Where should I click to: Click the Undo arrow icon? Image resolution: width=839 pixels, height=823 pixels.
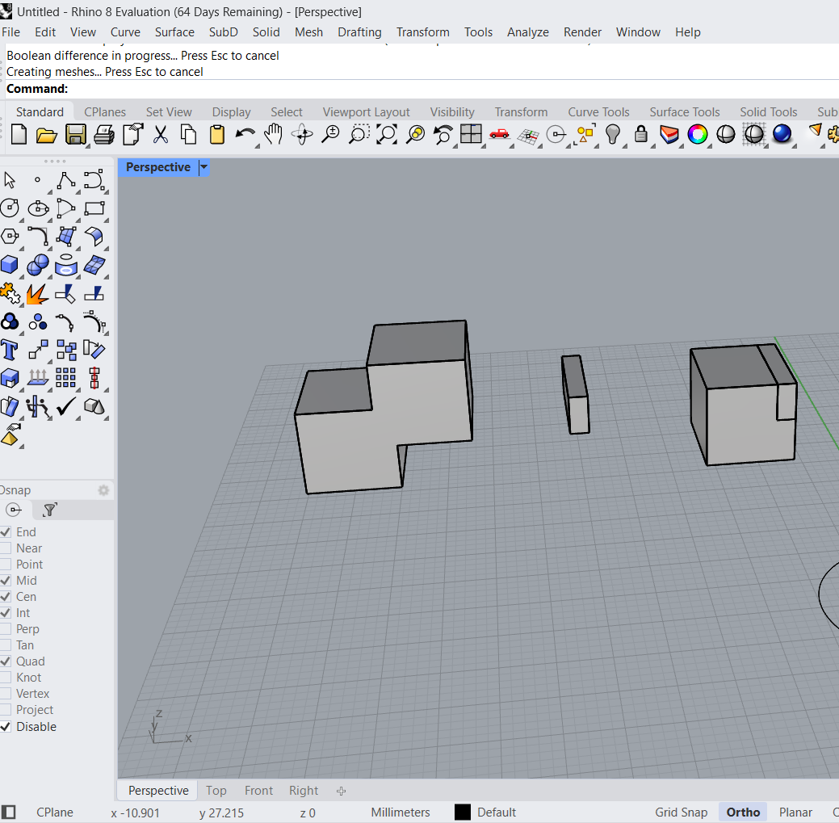tap(245, 134)
